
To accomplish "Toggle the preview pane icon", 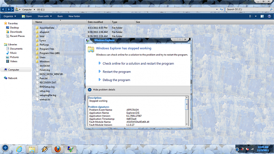I will (262, 16).
